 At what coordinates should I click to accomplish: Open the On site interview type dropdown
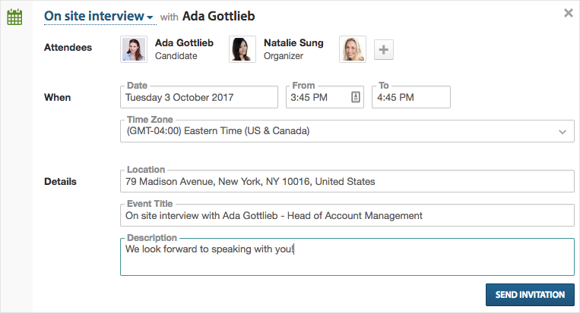[x=99, y=16]
